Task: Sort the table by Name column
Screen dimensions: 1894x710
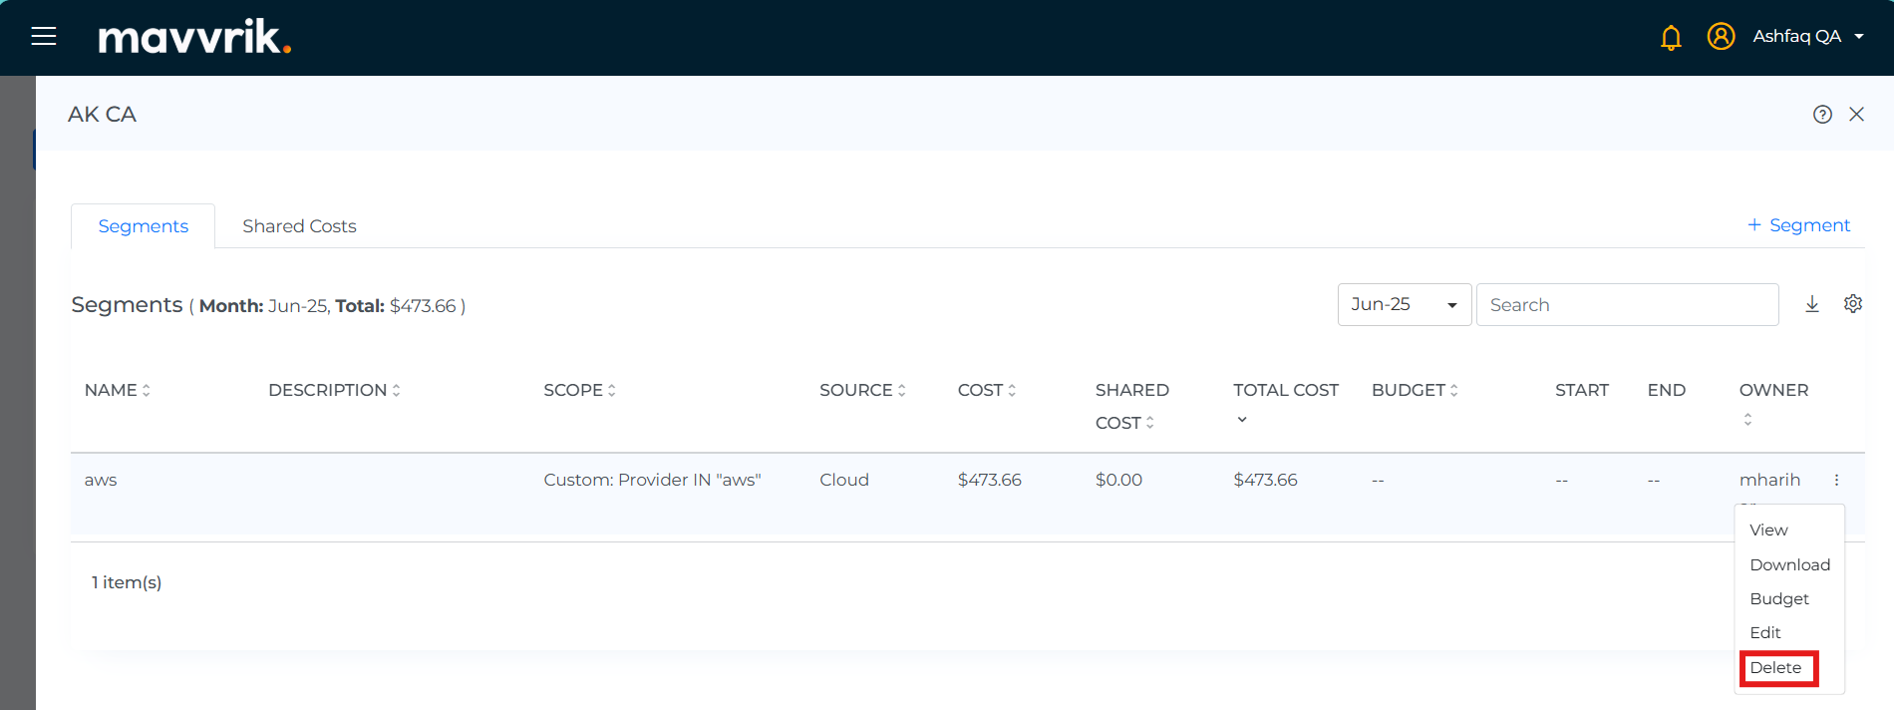Action: (x=117, y=391)
